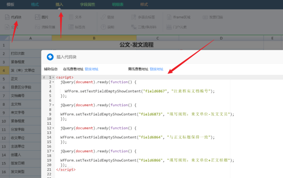Screen dimensions: 283x178
Task: Open the 字段属性 tab
Action: 88,4
